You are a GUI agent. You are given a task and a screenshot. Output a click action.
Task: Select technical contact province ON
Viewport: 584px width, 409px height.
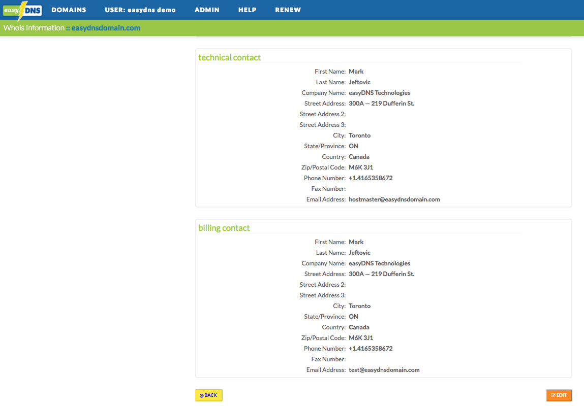[x=353, y=146]
